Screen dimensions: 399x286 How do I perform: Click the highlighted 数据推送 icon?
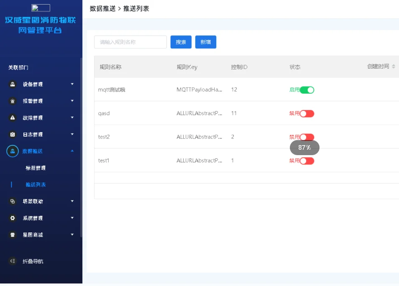coord(12,151)
